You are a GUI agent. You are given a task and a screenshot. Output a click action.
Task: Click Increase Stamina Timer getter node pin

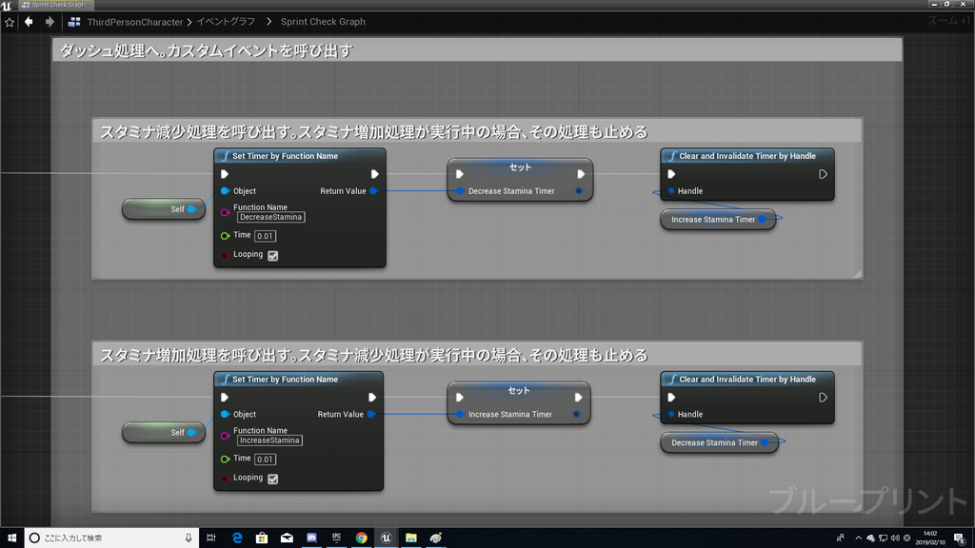point(763,219)
